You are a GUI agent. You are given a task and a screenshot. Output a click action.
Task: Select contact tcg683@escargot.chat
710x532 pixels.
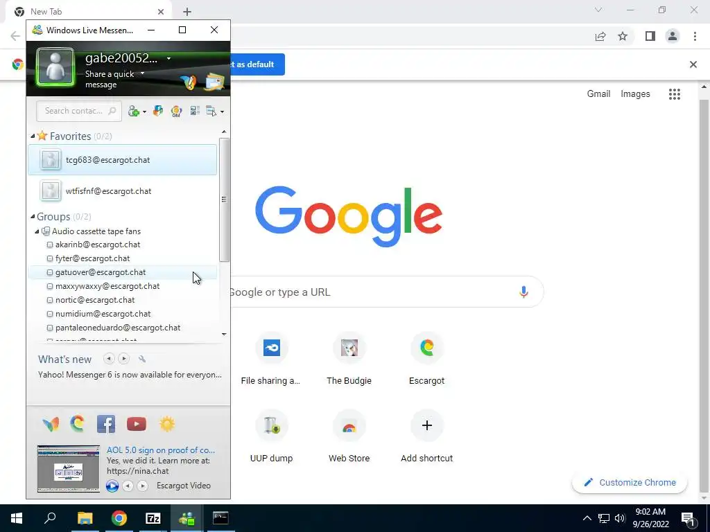click(x=122, y=160)
